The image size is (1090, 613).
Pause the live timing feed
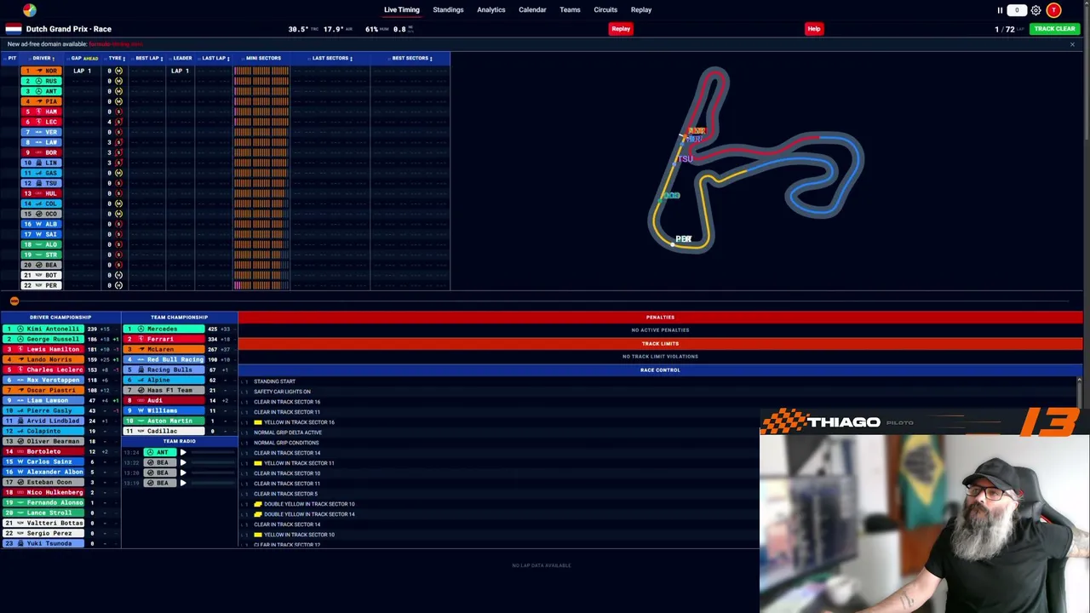pyautogui.click(x=1000, y=10)
